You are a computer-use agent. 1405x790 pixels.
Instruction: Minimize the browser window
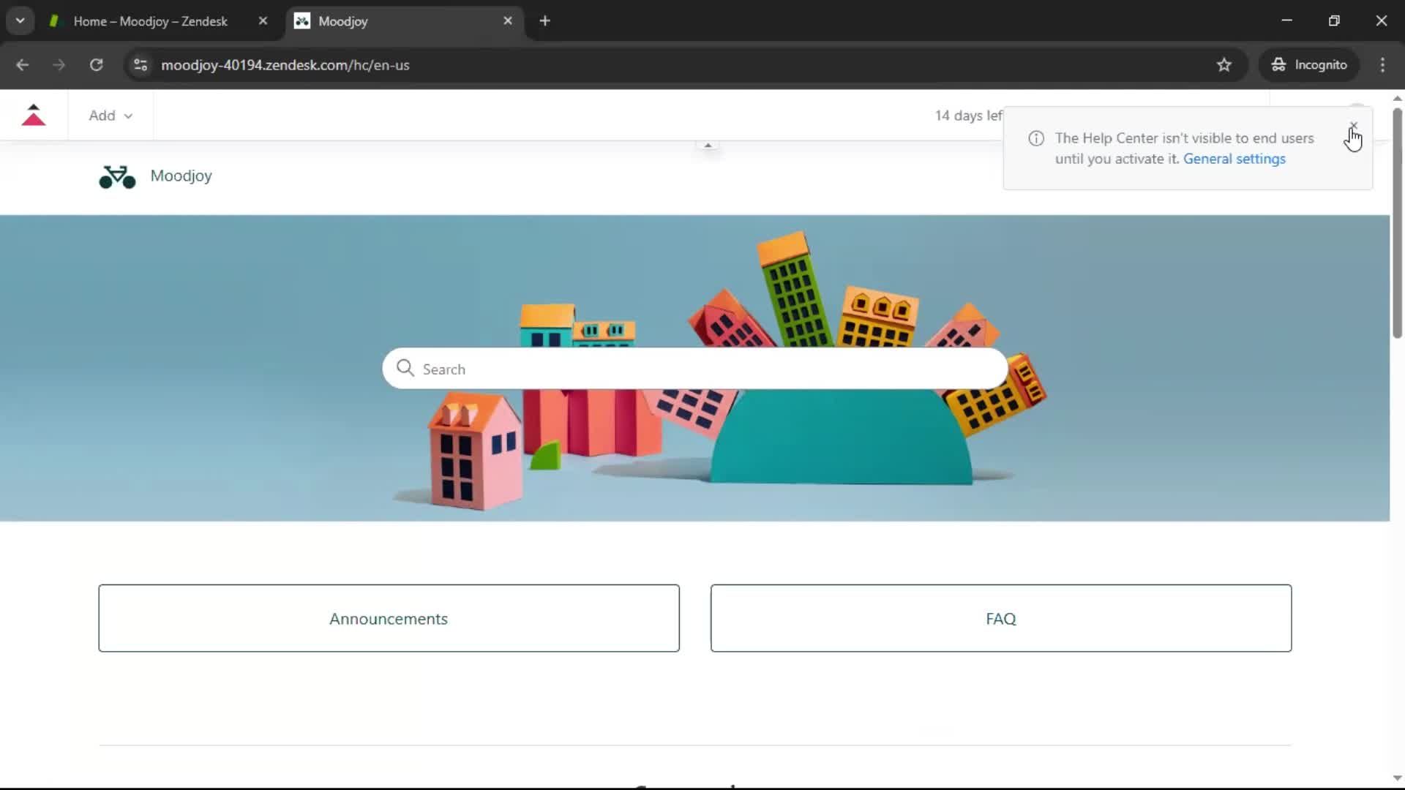click(x=1286, y=21)
